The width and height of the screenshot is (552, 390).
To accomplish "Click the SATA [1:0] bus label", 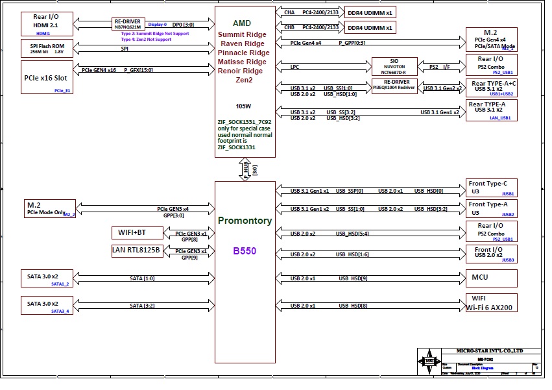I will click(142, 278).
